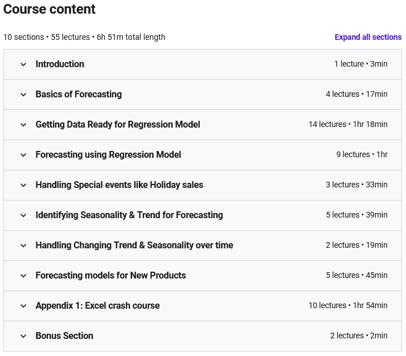The height and width of the screenshot is (356, 406).
Task: Click Handling Special events like Holiday sales title
Action: (x=120, y=185)
